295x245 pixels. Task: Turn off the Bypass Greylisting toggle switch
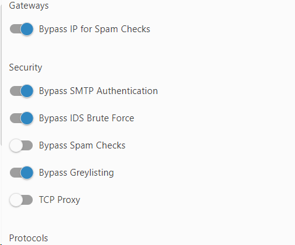22,173
